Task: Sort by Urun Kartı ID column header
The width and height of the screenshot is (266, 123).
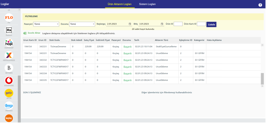Action: click(30, 40)
